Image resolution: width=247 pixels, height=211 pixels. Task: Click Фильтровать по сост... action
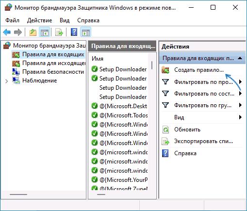204,94
